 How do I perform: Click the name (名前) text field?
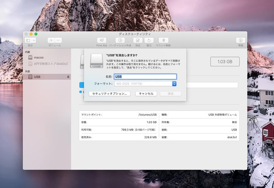[x=145, y=76]
